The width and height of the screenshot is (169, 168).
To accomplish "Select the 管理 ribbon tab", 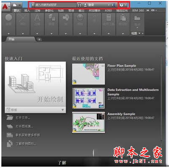I will tap(71, 11).
